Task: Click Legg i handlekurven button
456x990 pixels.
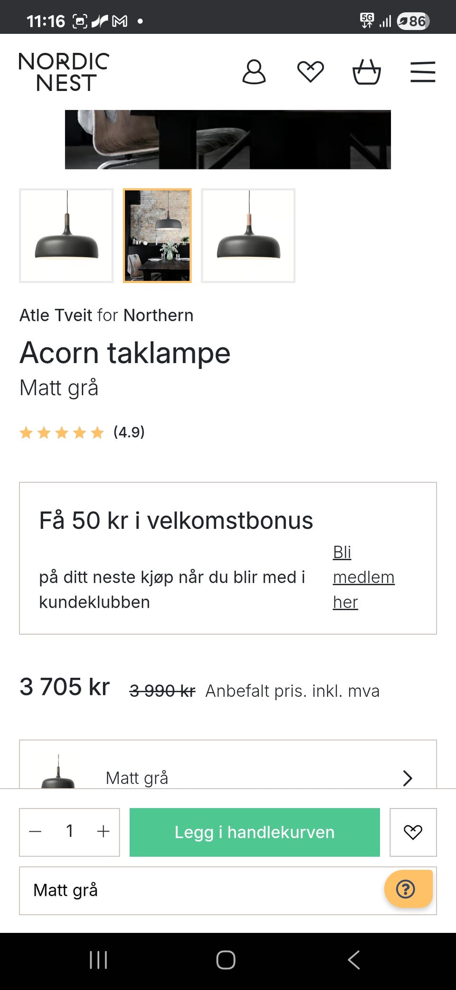Action: [255, 832]
